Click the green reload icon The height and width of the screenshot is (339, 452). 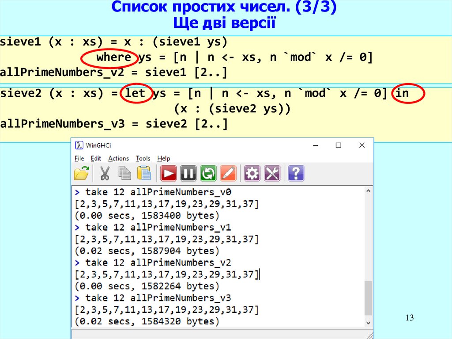[208, 173]
